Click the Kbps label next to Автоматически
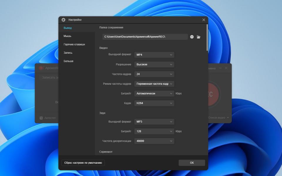The image size is (282, 176). point(179,94)
